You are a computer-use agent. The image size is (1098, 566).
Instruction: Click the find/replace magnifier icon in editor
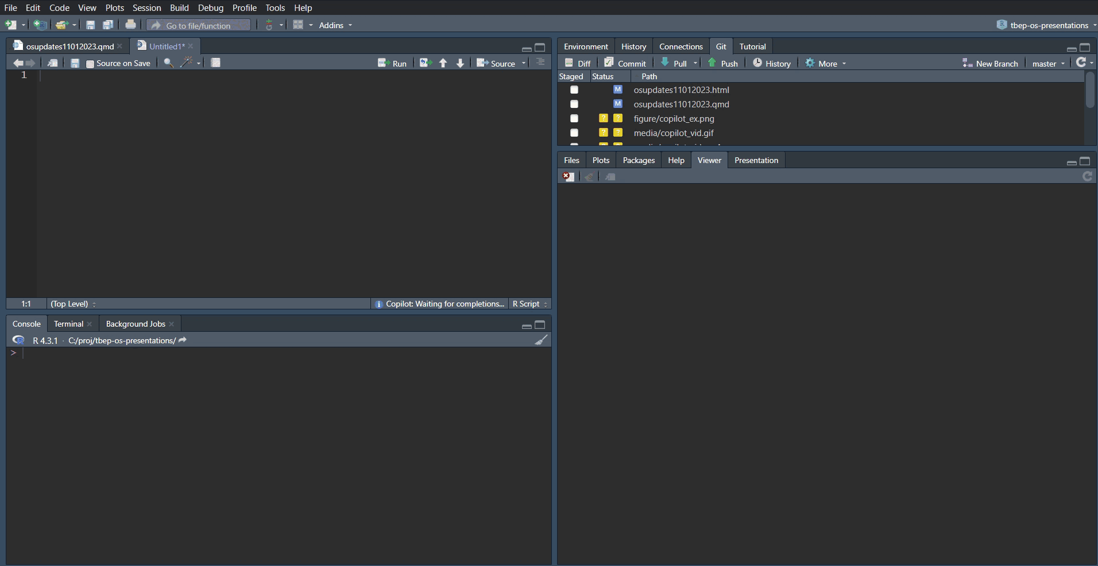168,63
